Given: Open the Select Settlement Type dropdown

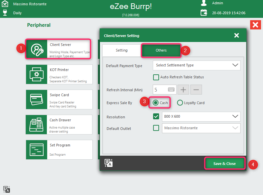Looking at the screenshot, I should coord(196,65).
